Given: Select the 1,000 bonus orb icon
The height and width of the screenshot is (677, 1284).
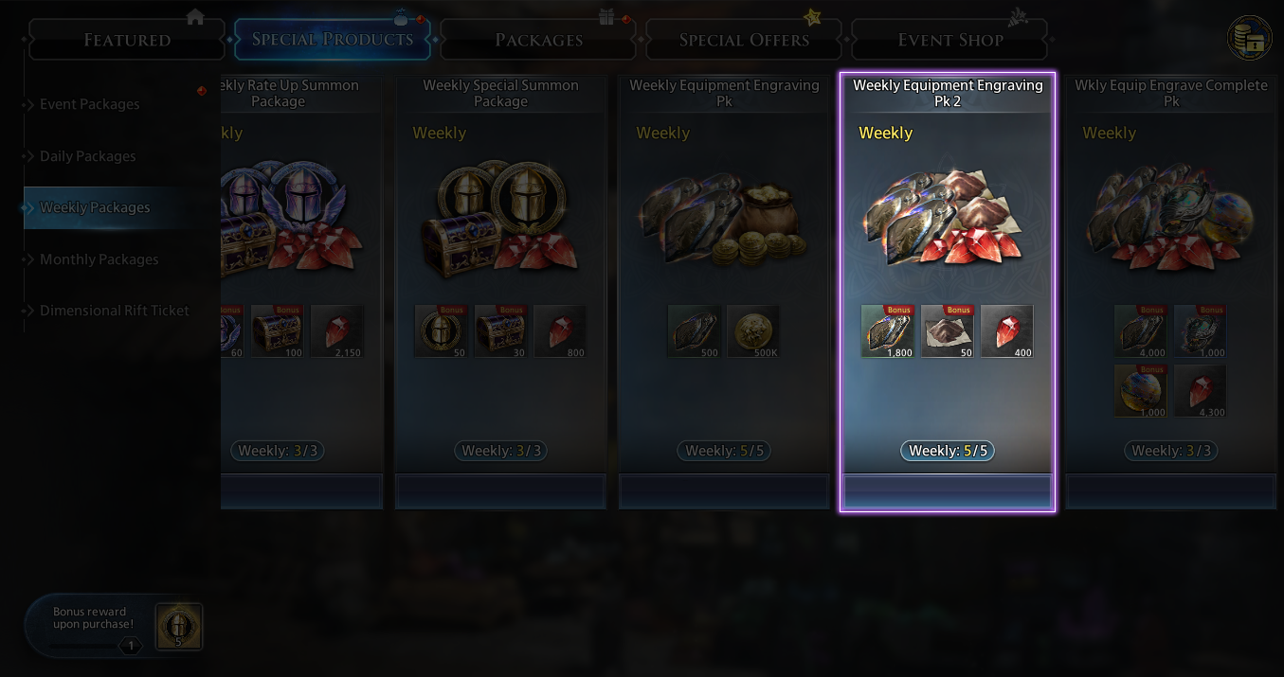Looking at the screenshot, I should (x=1141, y=391).
